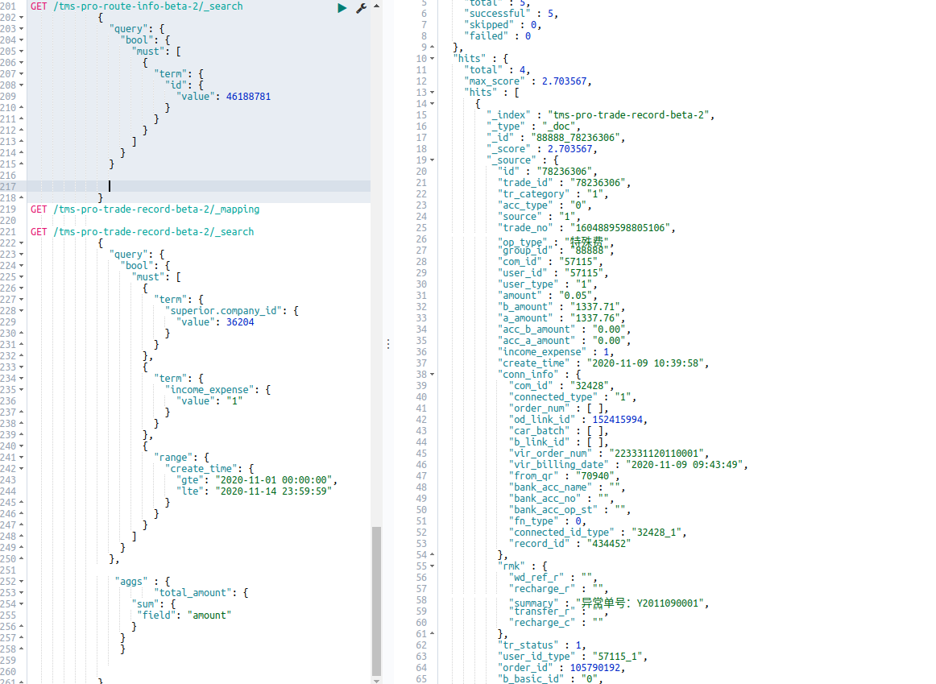Click the GET /tms-pro-route-info-beta-2/_search line
Screen dimensions: 936x684
(137, 6)
